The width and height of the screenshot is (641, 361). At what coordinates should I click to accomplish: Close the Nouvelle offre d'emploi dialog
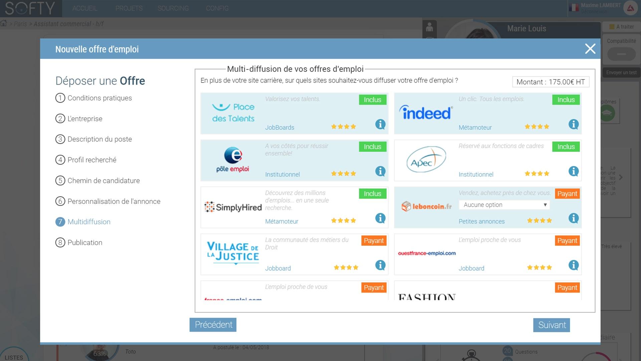click(590, 49)
